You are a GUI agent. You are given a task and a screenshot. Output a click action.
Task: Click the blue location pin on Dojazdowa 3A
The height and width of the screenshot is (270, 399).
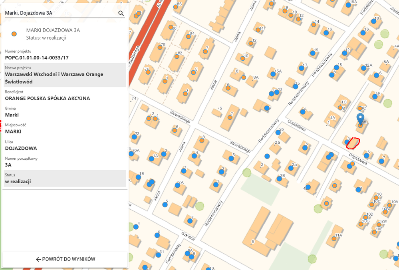point(360,119)
